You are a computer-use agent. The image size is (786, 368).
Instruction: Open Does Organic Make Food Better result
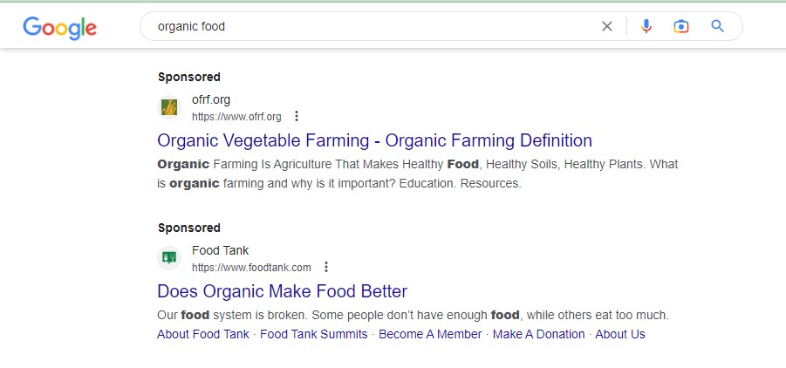[x=283, y=291]
